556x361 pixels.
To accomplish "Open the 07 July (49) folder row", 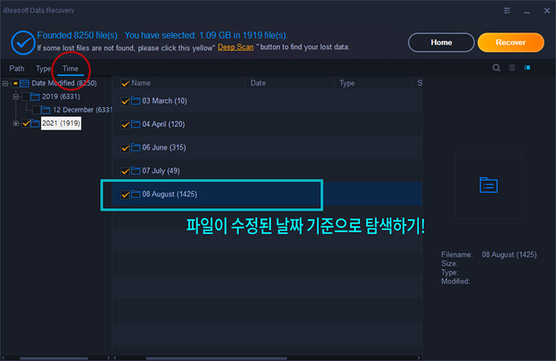I will [x=268, y=171].
